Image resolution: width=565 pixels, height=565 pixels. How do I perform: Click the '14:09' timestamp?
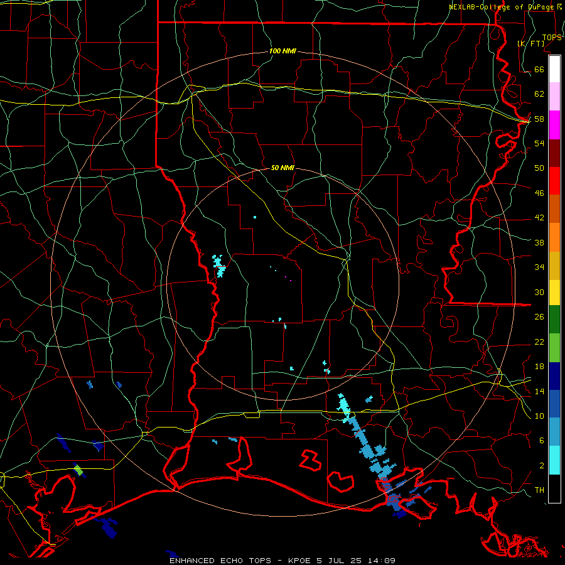[x=382, y=561]
